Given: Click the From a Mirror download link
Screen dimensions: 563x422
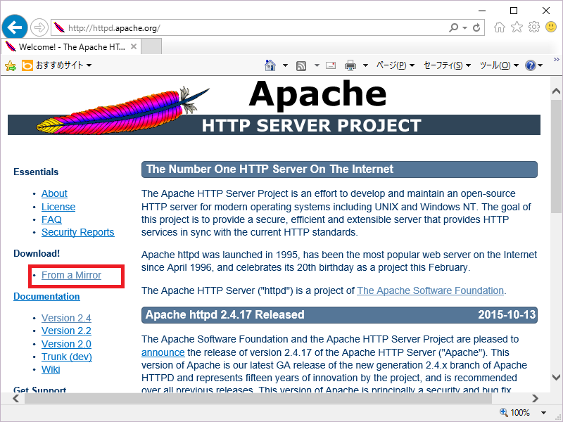Looking at the screenshot, I should 71,275.
